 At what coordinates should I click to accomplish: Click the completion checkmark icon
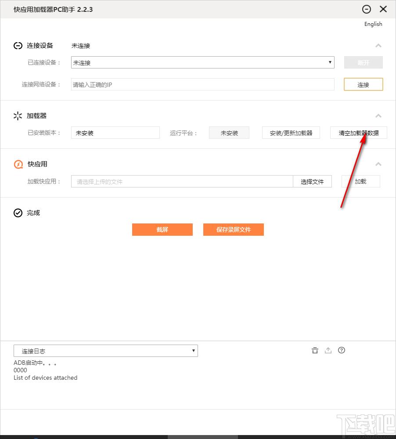click(18, 213)
